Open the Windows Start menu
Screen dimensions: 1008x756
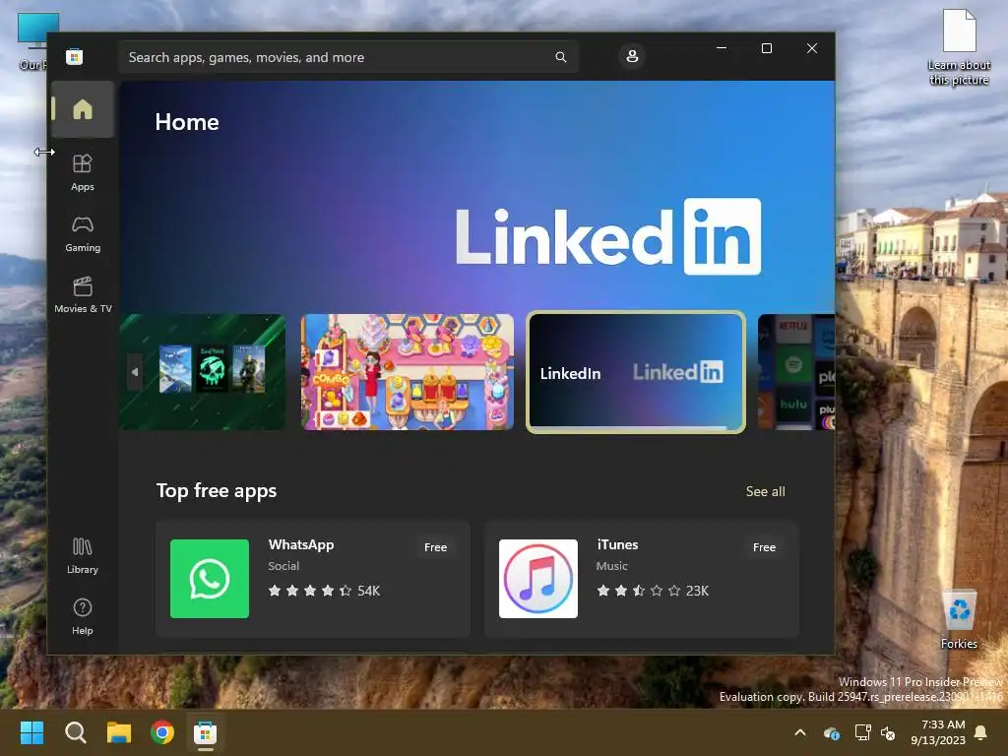click(x=31, y=732)
